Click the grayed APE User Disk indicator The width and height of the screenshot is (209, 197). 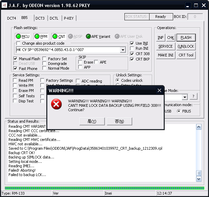point(129,36)
